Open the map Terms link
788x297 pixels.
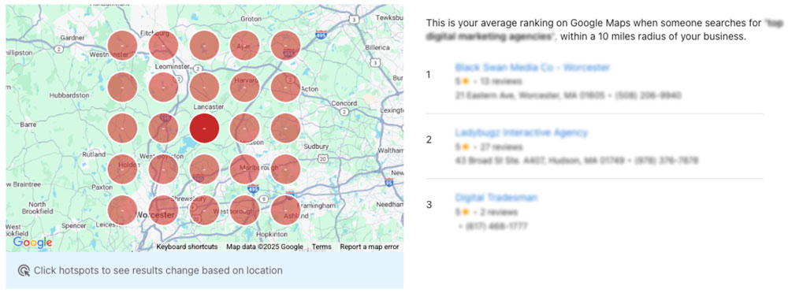coord(322,247)
